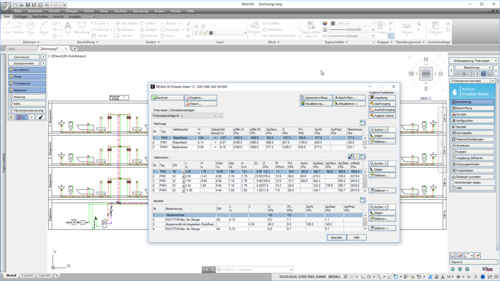
Task: Toggle the Architektur layer bulb
Action: pyautogui.click(x=11, y=70)
